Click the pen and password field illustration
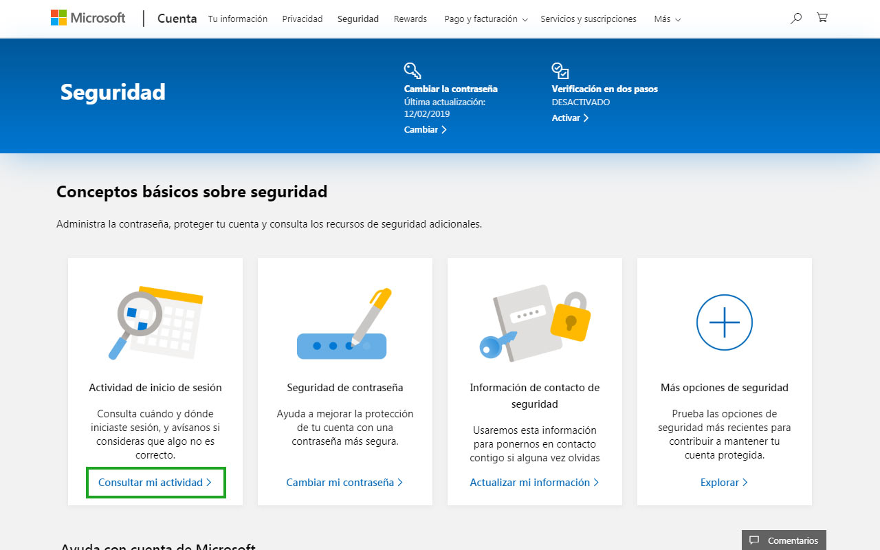Screen dimensions: 880x550 [344, 324]
